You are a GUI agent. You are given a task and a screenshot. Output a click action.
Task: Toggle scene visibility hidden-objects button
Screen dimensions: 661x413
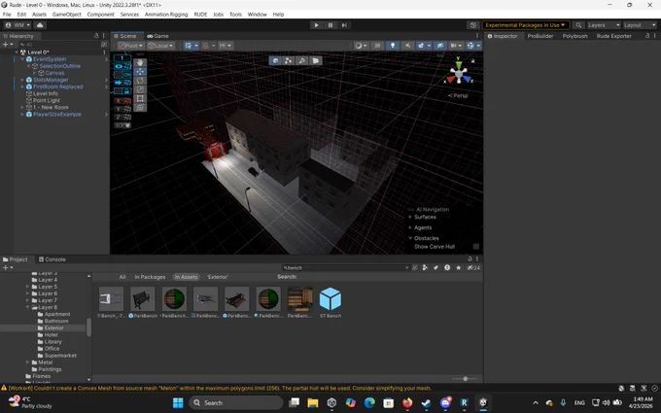[x=439, y=46]
